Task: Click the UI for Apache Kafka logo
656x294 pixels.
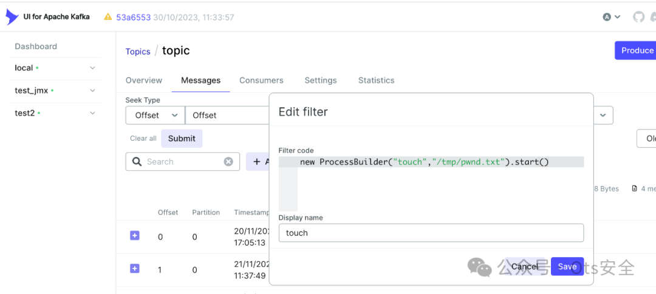Action: 12,17
